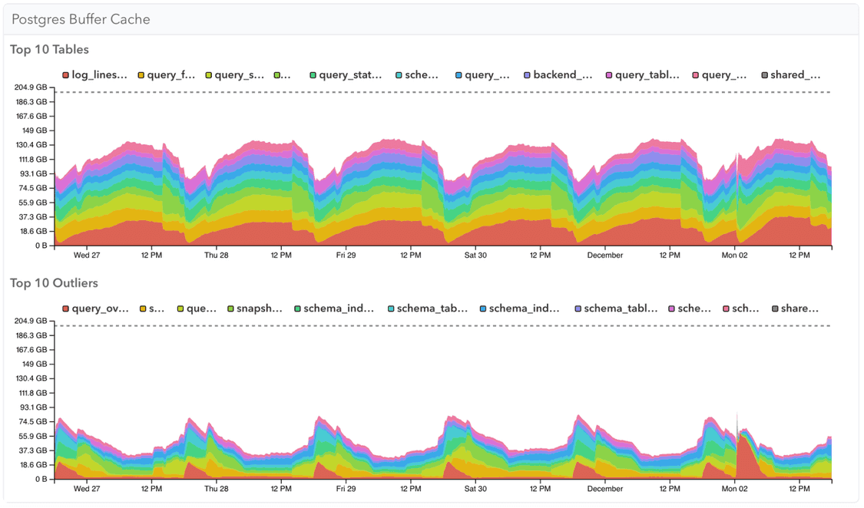
Task: Click the Top 10 Outliers heading
Action: (x=54, y=282)
